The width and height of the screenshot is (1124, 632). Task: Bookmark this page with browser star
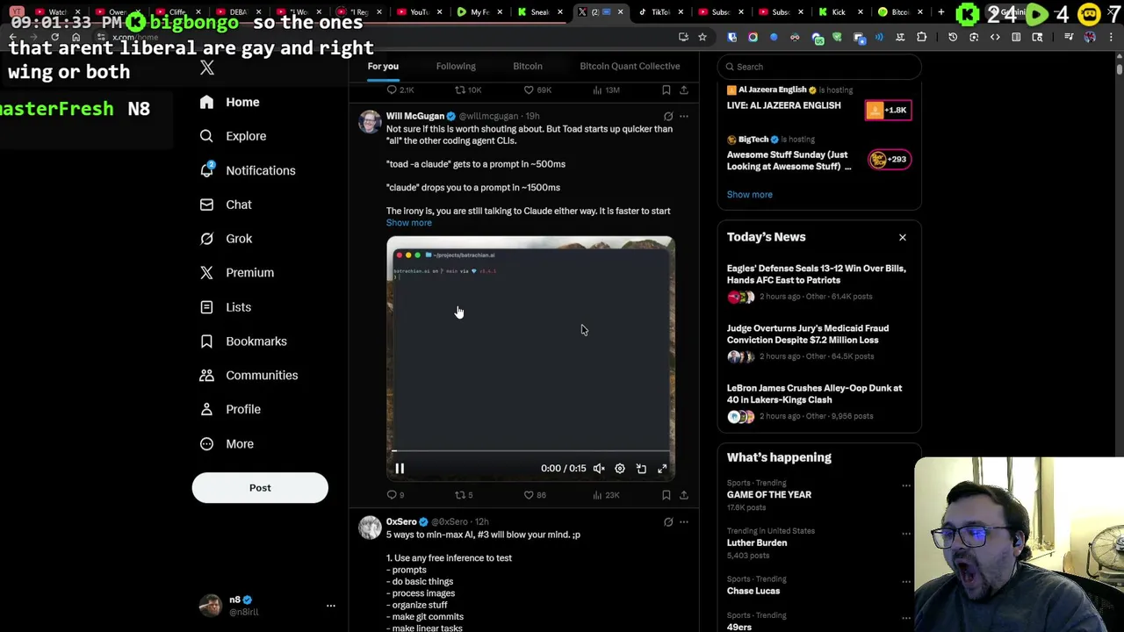pos(702,37)
